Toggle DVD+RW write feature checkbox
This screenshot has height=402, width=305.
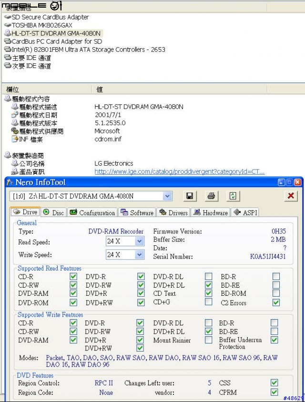pos(140,348)
